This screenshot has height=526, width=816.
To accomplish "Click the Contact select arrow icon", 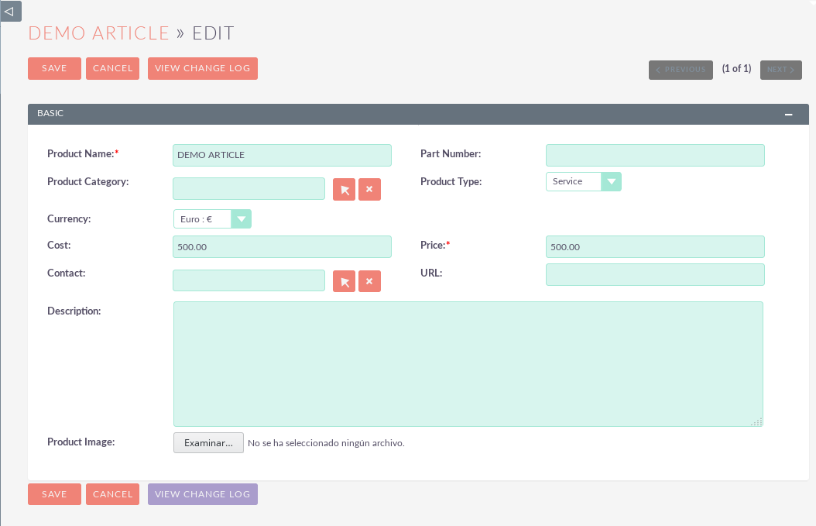I will (344, 281).
